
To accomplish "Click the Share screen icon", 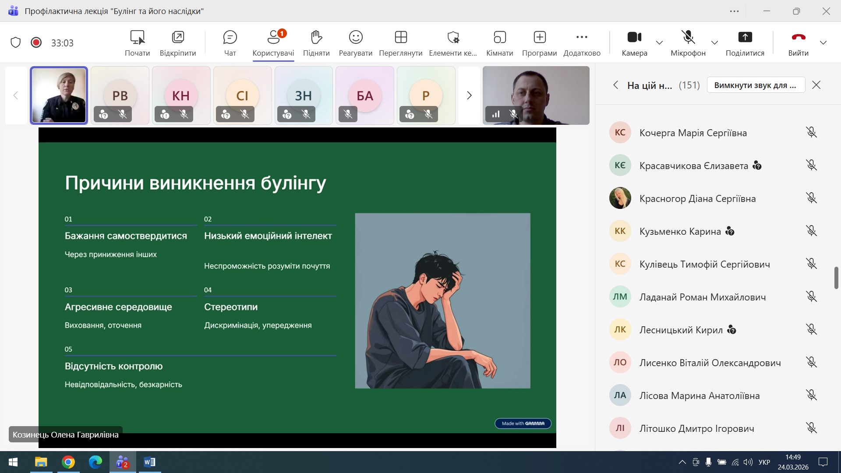I will click(745, 38).
